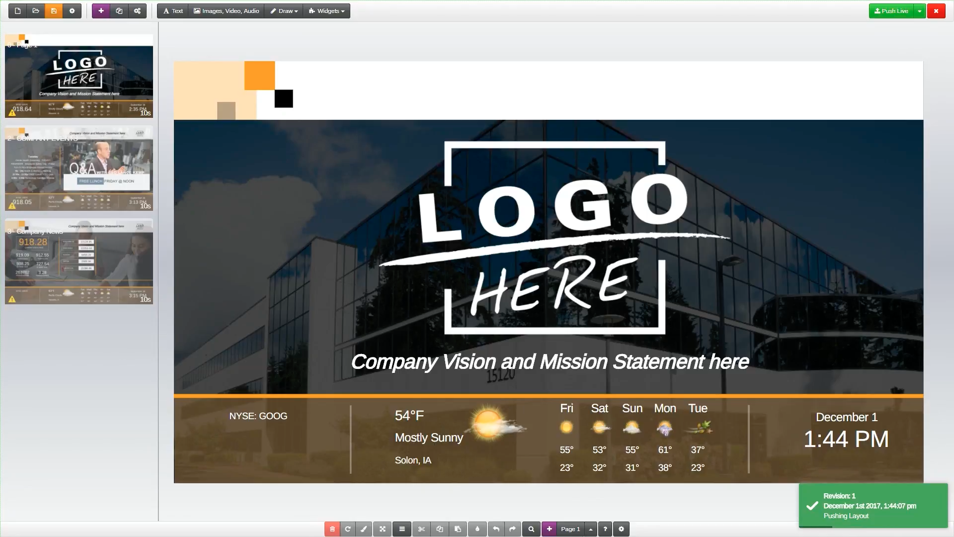This screenshot has width=954, height=537.
Task: Click the redo arrow icon
Action: [x=512, y=529]
